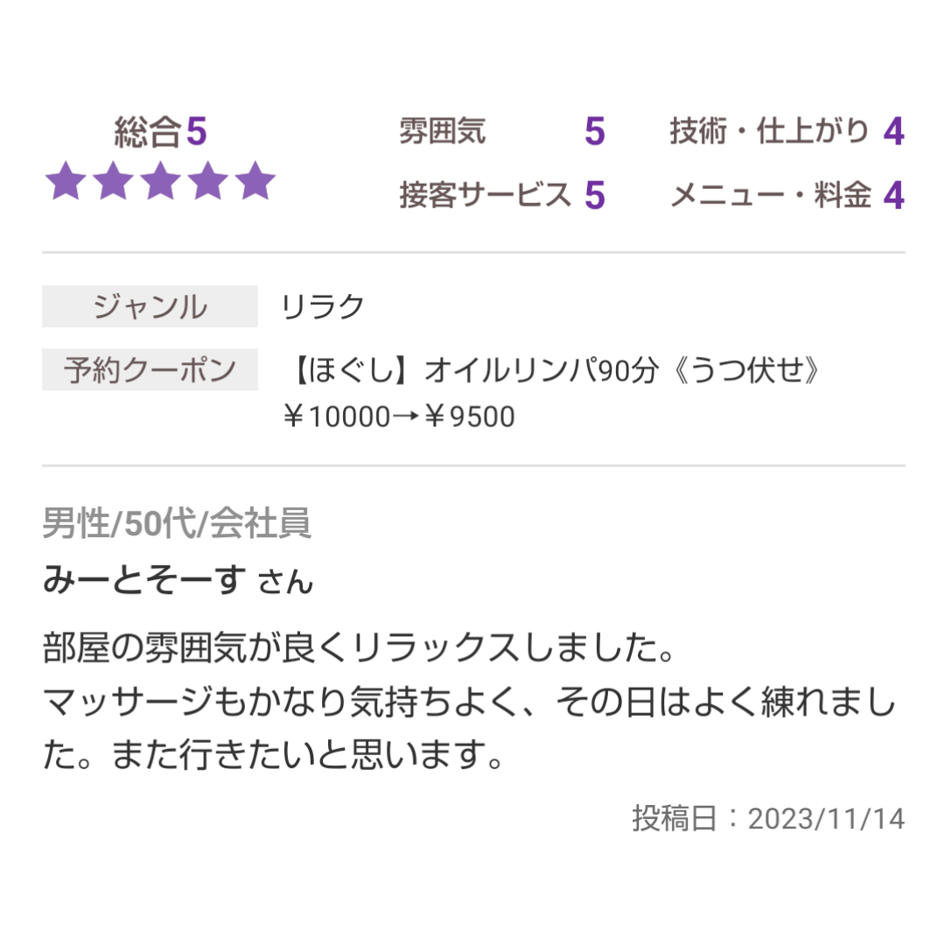945x945 pixels.
Task: Click the 技術・仕上がり score 4
Action: tap(893, 131)
